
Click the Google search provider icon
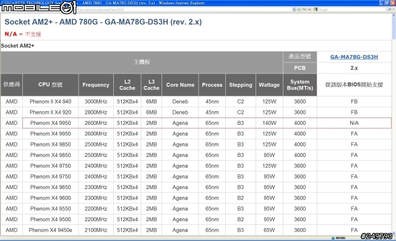[x=316, y=10]
